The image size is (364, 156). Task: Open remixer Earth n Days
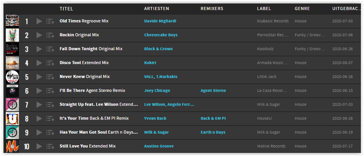[213, 132]
